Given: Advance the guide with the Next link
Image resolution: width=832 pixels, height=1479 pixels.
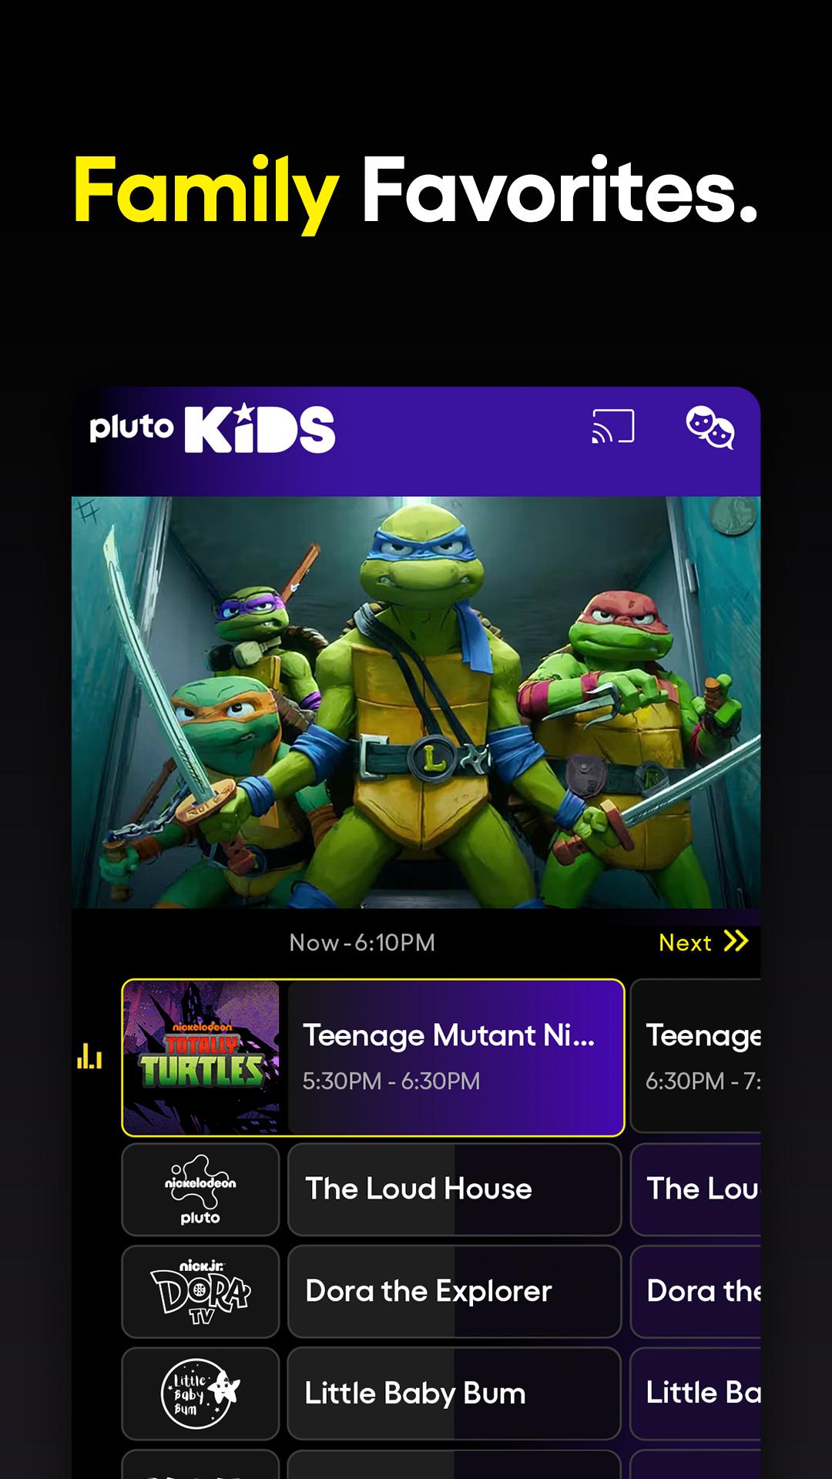Looking at the screenshot, I should tap(703, 941).
